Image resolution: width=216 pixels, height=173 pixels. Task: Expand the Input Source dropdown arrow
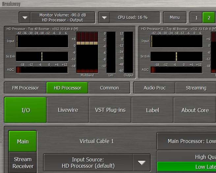(142, 162)
